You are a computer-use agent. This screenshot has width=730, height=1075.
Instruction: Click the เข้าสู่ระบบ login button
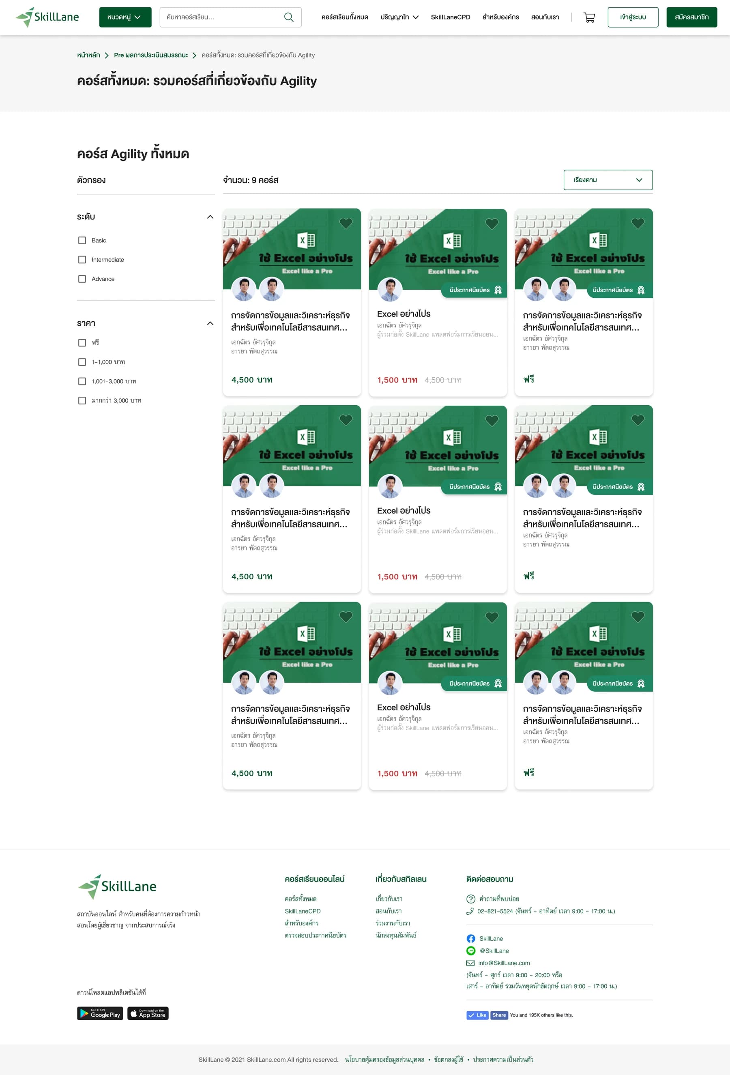(x=633, y=17)
